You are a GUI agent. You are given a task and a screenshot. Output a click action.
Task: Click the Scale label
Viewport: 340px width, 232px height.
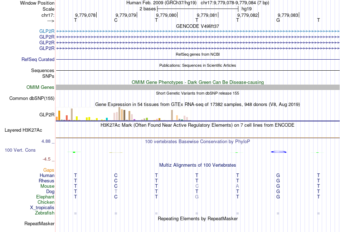[x=48, y=9]
